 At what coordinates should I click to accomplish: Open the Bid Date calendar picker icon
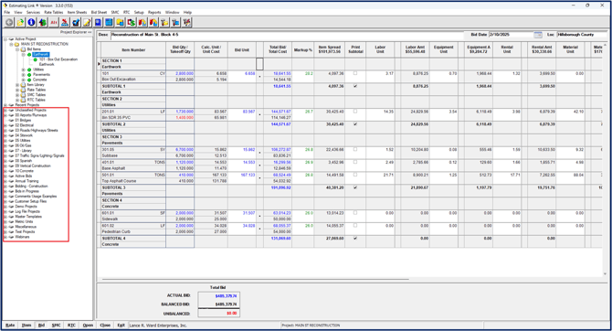(x=538, y=35)
